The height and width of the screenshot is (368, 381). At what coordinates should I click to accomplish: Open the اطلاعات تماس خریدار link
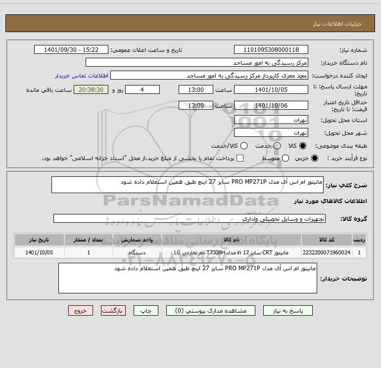tap(82, 76)
